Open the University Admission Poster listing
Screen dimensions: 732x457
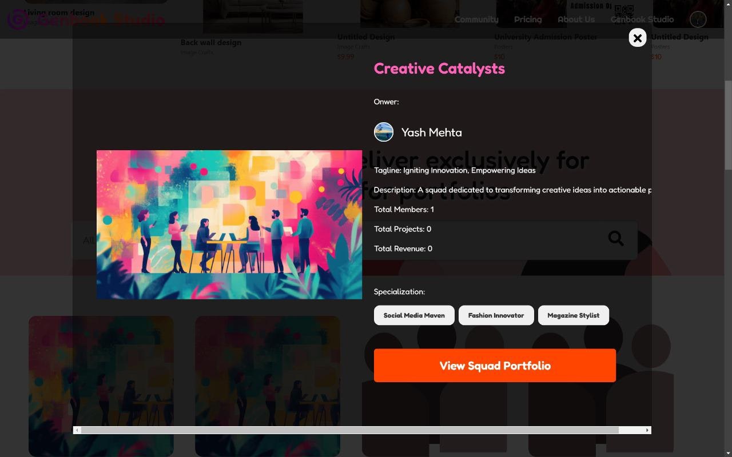pos(546,37)
